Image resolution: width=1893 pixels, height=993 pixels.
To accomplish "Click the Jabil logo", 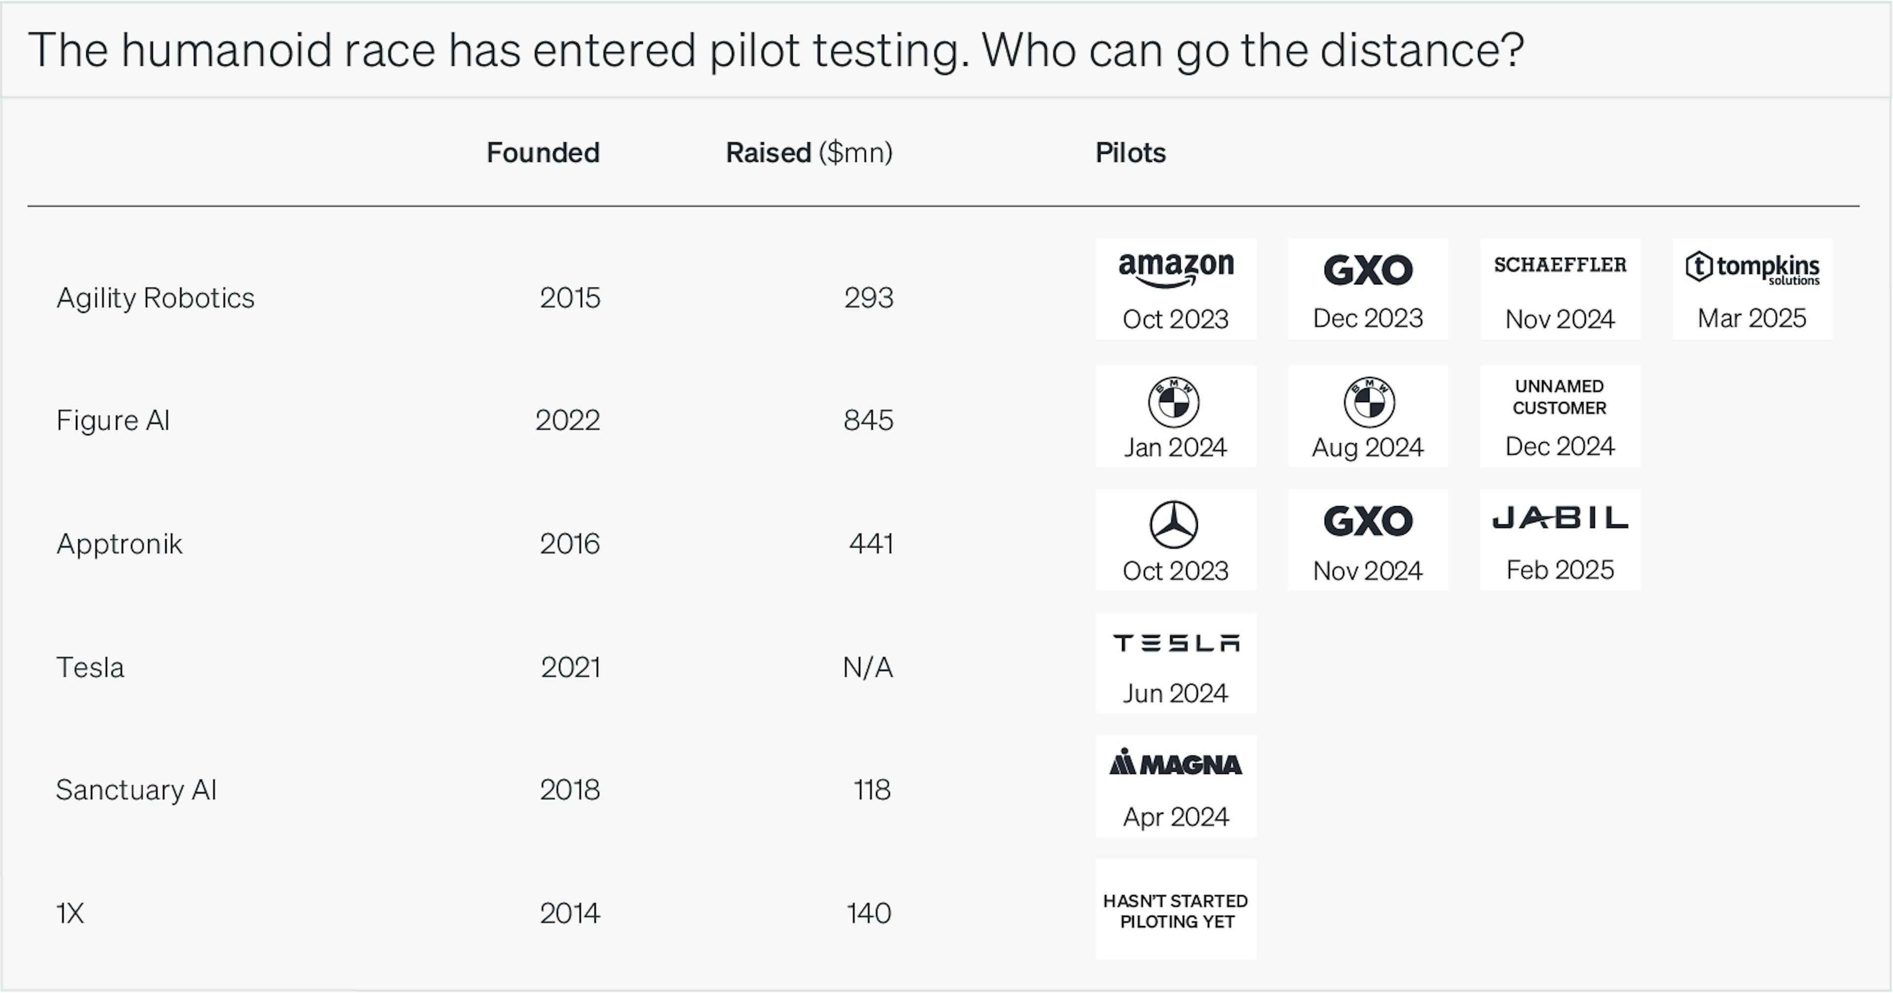I will (x=1559, y=518).
